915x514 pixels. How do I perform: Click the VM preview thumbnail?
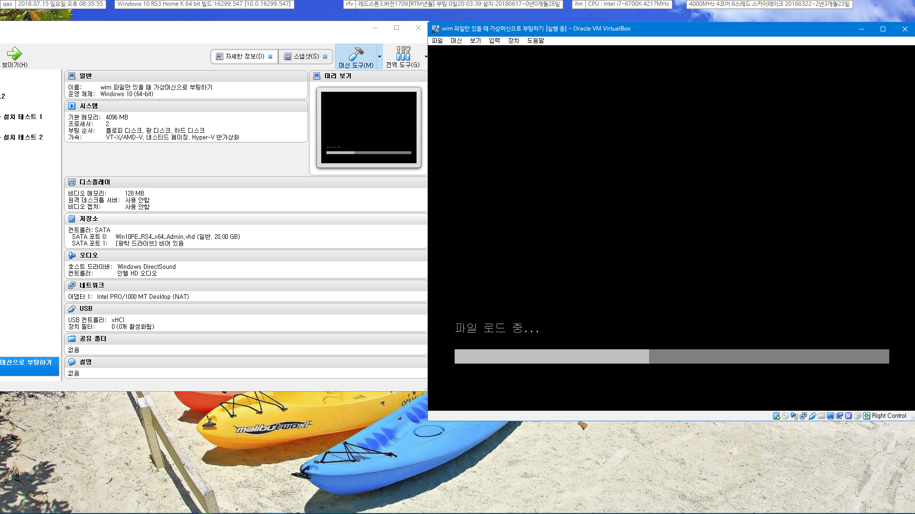pyautogui.click(x=369, y=127)
